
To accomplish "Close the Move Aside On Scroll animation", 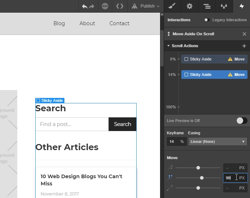I will click(x=244, y=34).
